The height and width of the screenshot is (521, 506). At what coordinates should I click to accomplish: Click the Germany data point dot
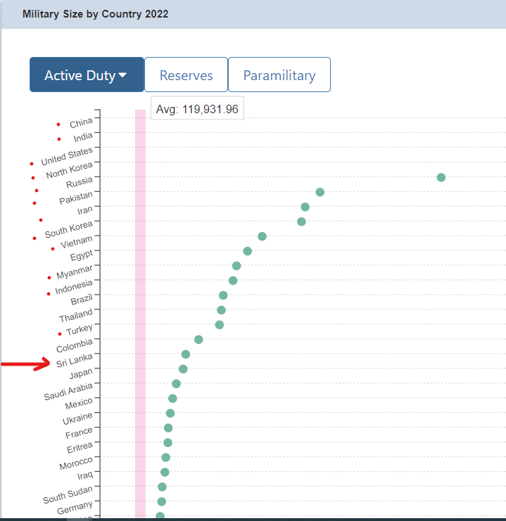coord(161,501)
